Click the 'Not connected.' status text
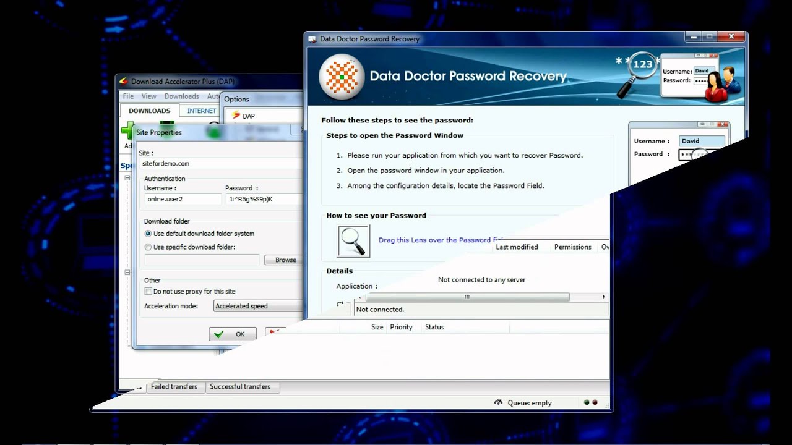 tap(380, 310)
